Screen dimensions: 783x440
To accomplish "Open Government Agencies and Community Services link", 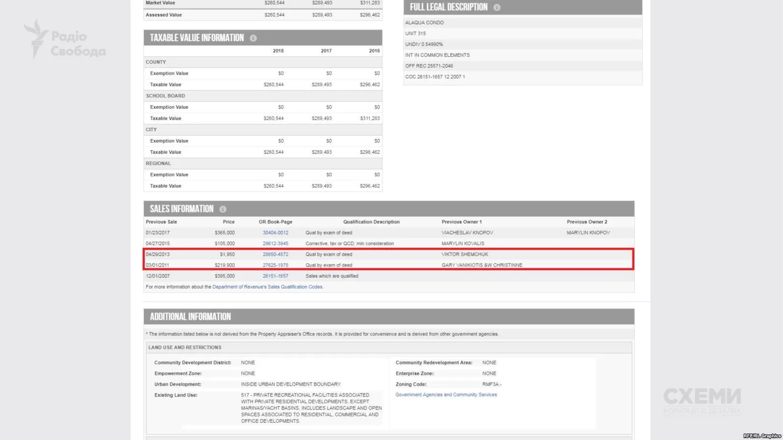I will (x=446, y=394).
